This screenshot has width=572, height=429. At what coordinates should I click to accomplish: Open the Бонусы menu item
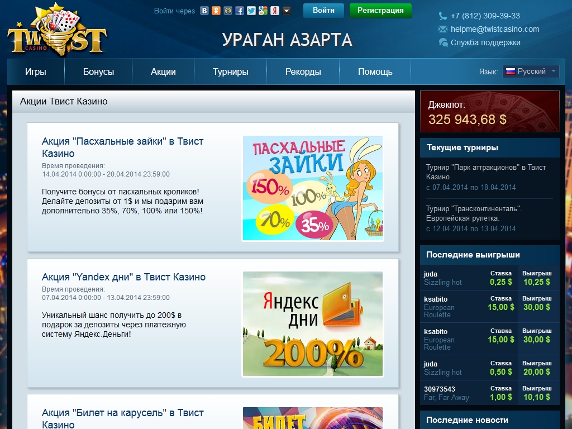(98, 71)
